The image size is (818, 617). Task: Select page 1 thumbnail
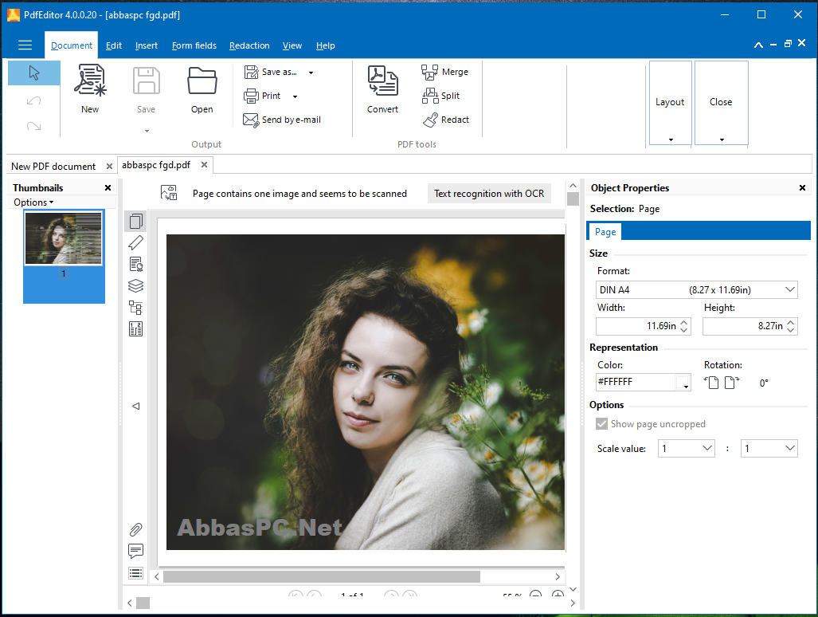point(64,238)
